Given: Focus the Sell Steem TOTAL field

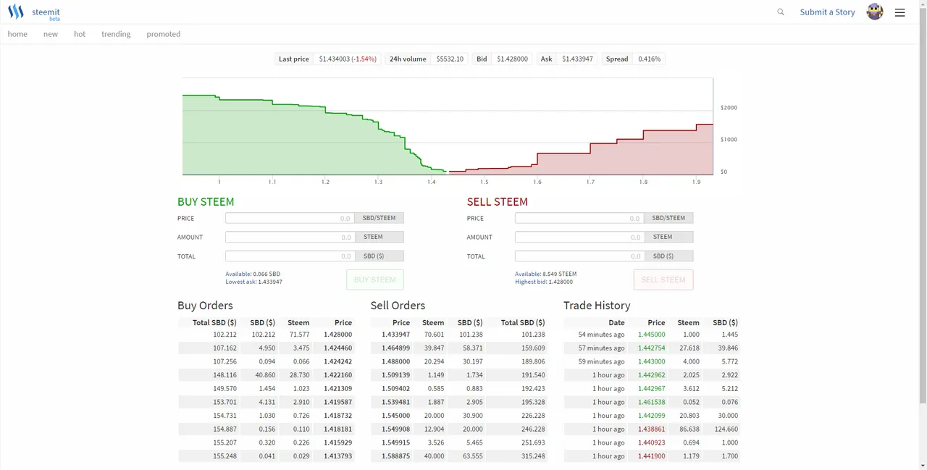Looking at the screenshot, I should tap(579, 256).
